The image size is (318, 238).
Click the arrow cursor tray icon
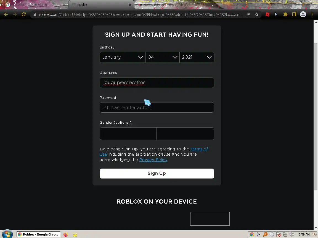pyautogui.click(x=258, y=234)
